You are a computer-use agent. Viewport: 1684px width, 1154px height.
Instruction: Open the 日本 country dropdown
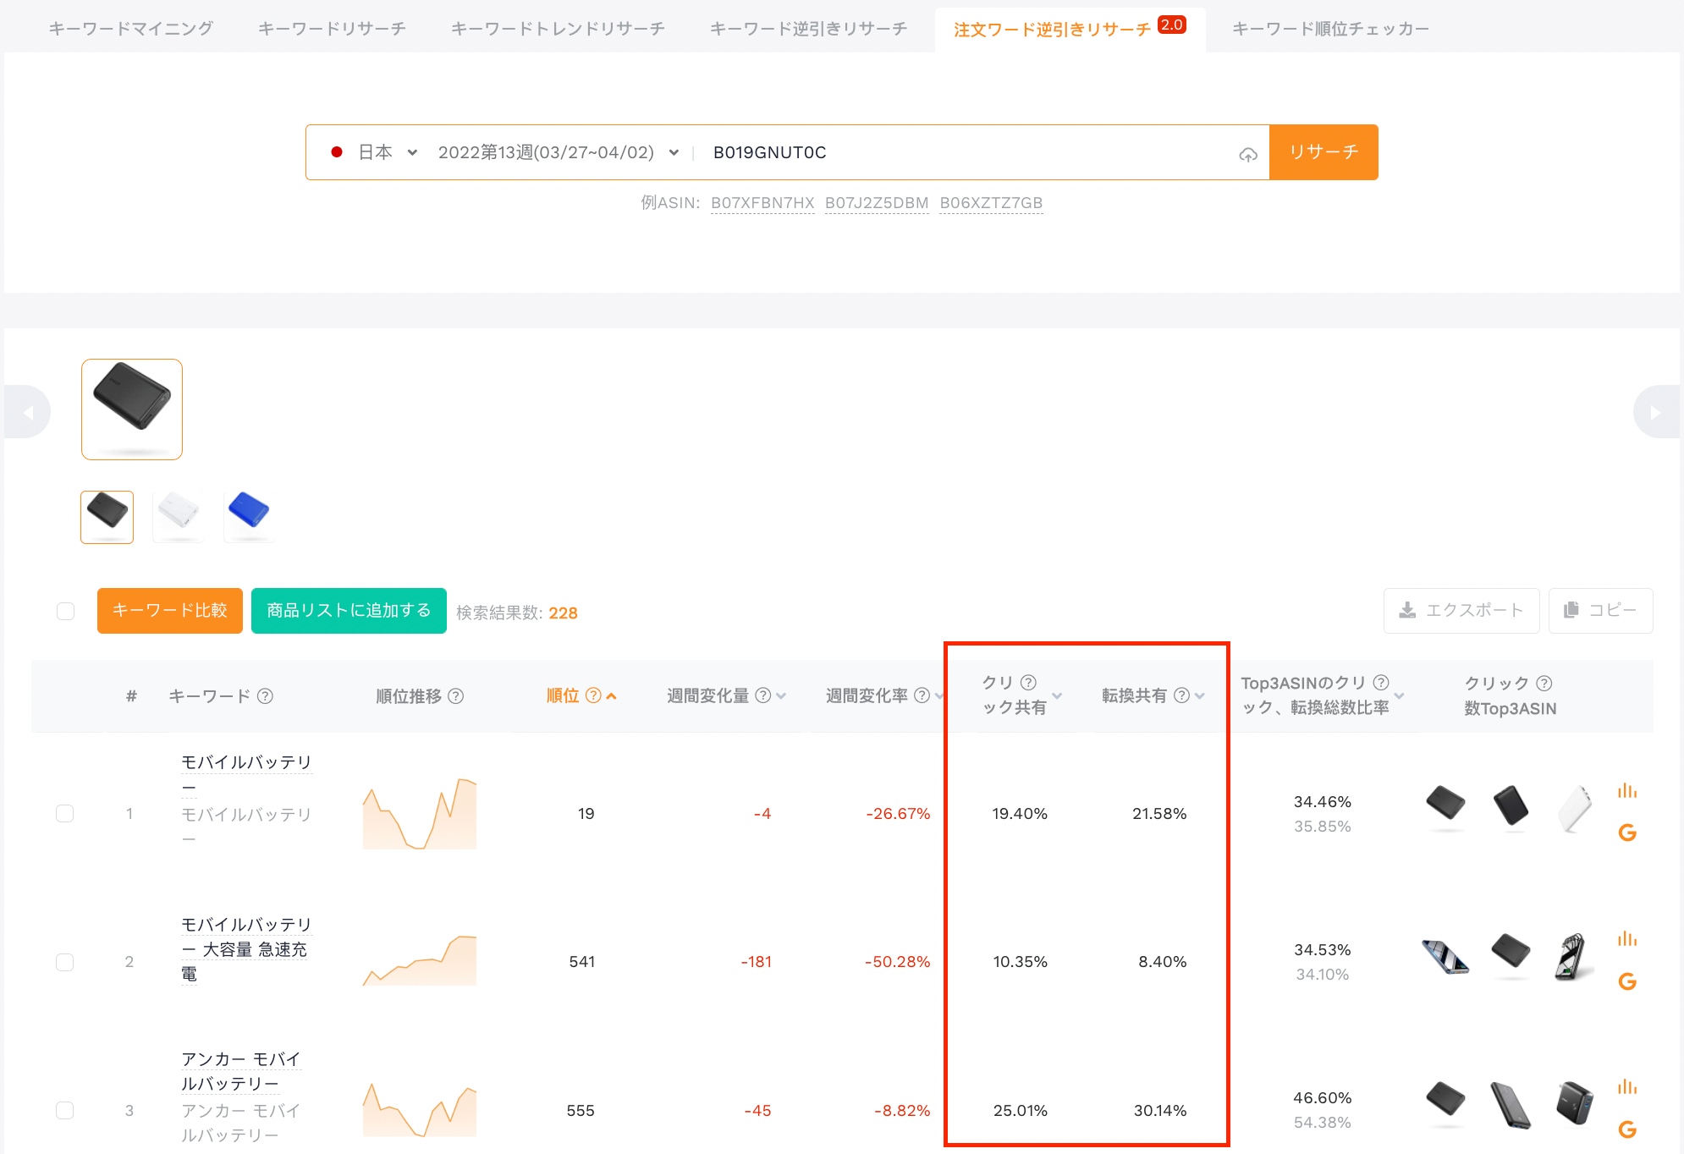[377, 152]
